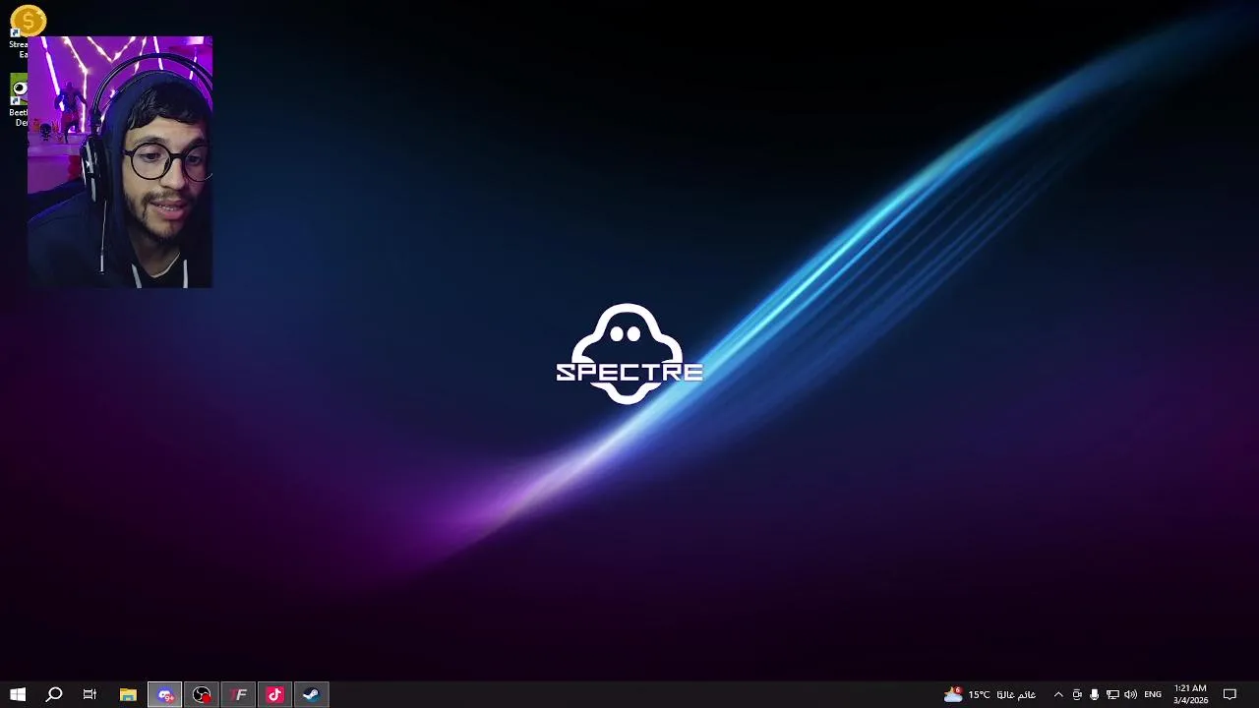Image resolution: width=1259 pixels, height=708 pixels.
Task: Open clock showing 1:21 AM
Action: tap(1190, 694)
